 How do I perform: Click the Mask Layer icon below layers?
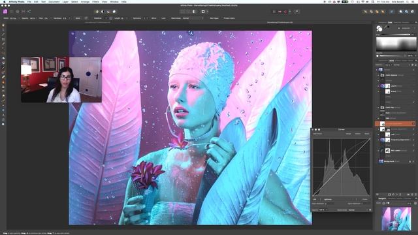tap(389, 195)
